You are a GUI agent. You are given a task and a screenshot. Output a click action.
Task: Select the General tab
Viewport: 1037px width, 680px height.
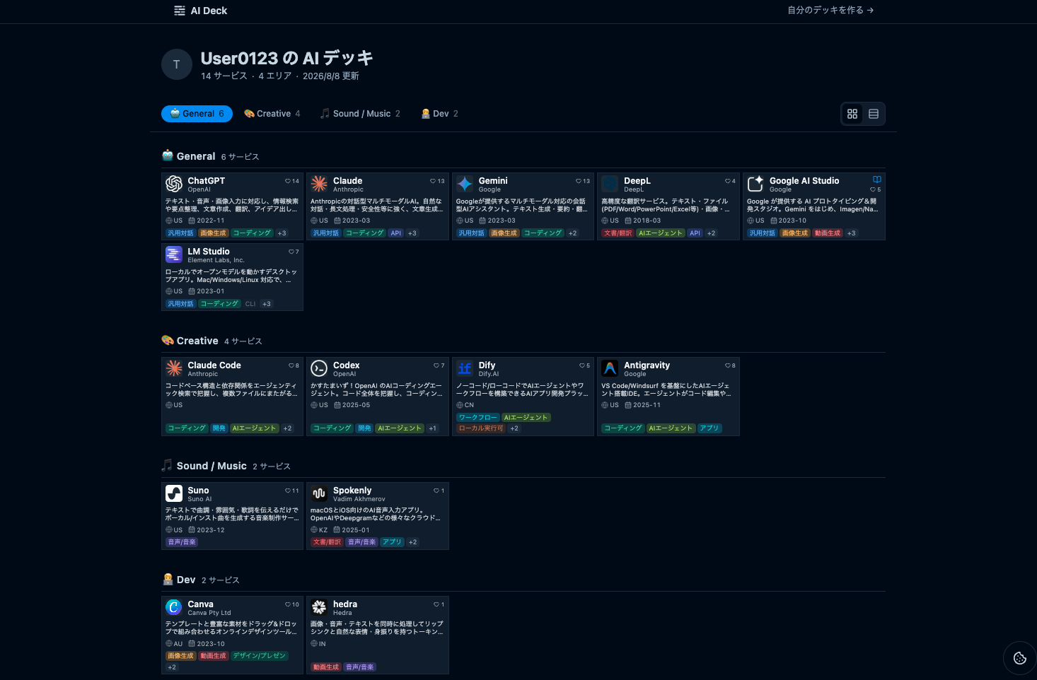pos(197,114)
